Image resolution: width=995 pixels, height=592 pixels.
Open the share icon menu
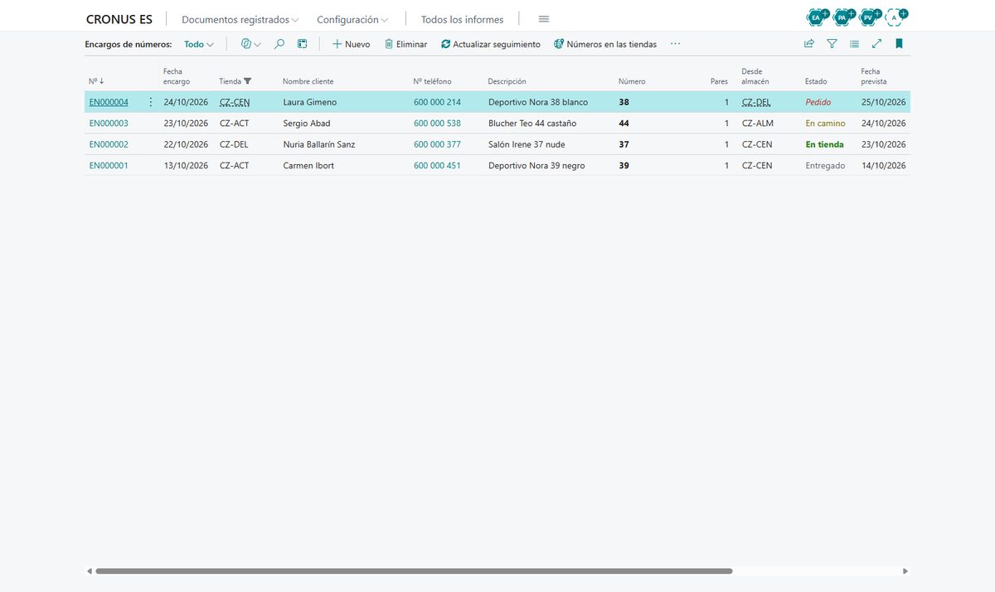[x=809, y=44]
